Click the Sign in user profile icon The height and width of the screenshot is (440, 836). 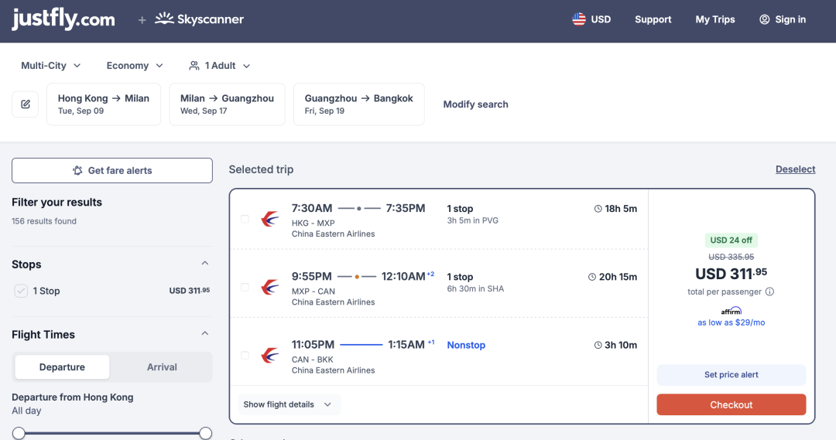pos(764,19)
